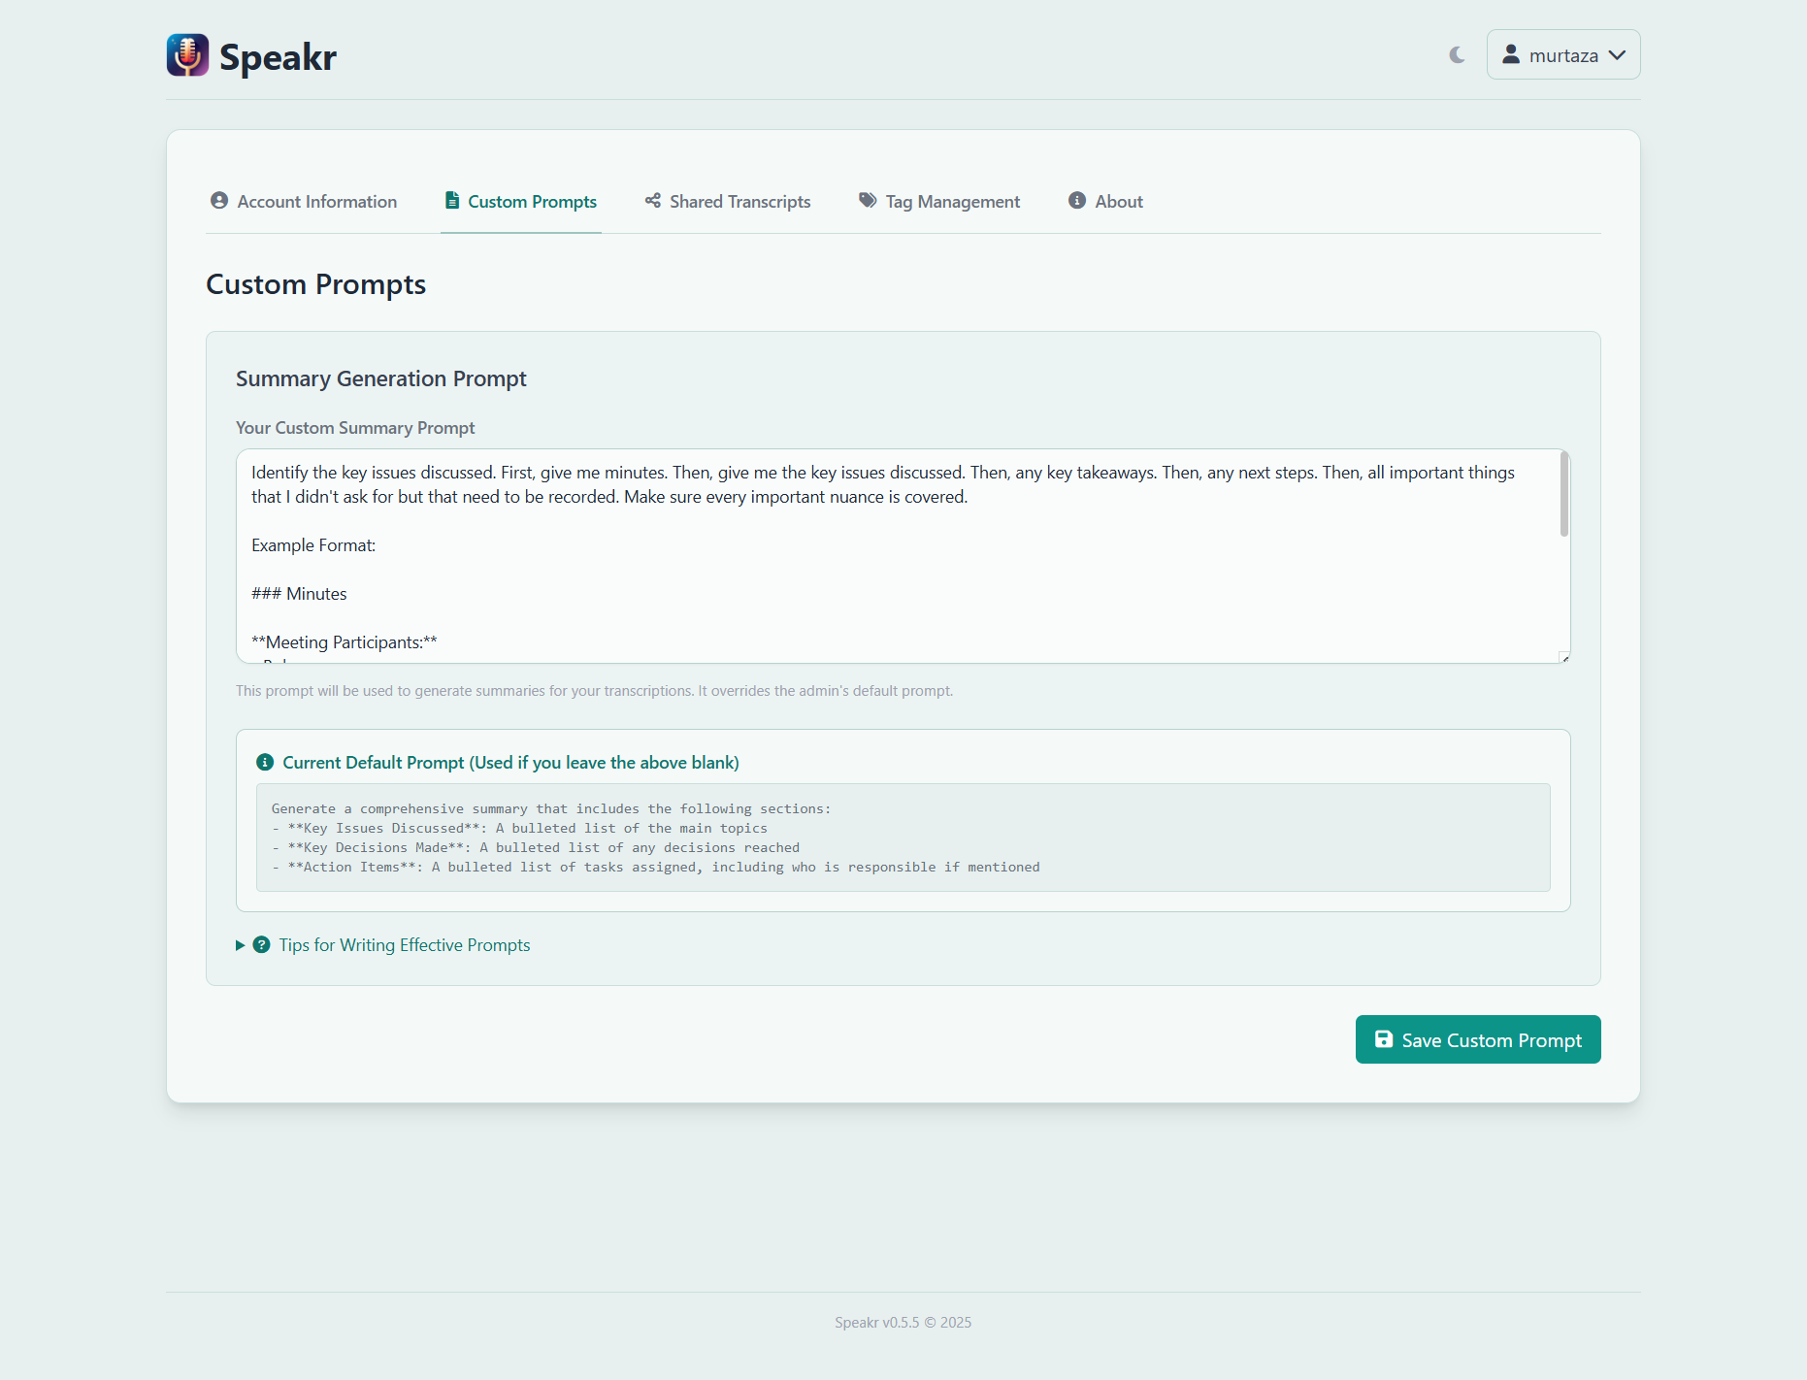Click the 'Summary Generation Prompt' heading
Image resolution: width=1807 pixels, height=1380 pixels.
(x=381, y=378)
